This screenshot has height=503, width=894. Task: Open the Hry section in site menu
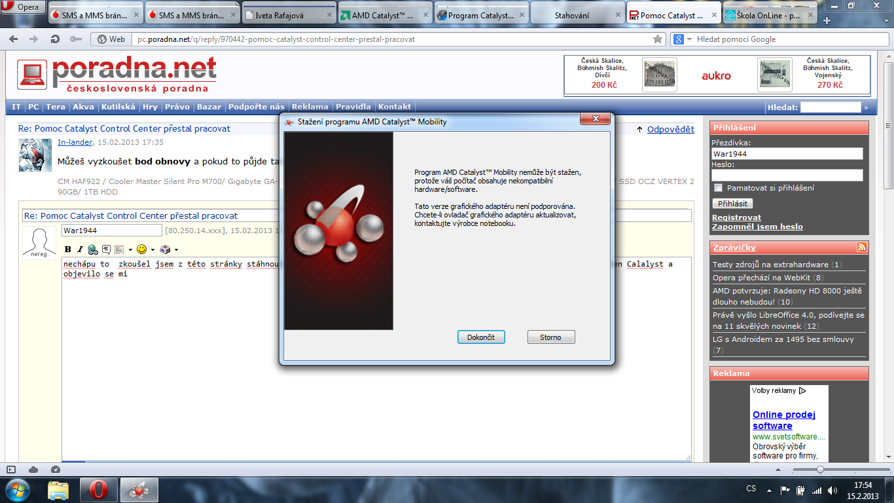pyautogui.click(x=150, y=107)
